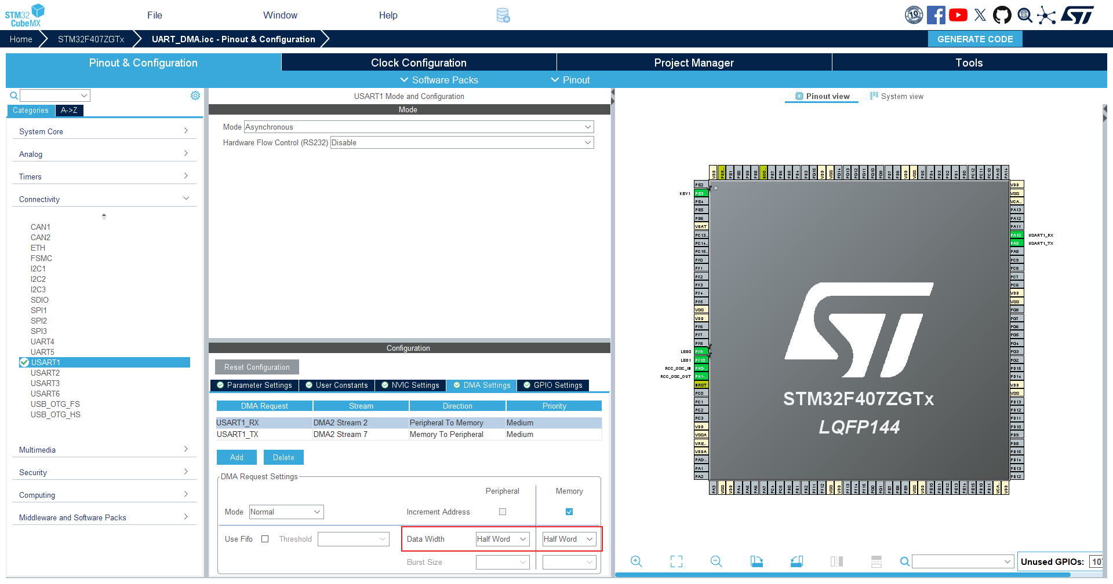Open Memory Data Width dropdown
The width and height of the screenshot is (1113, 584).
point(569,539)
